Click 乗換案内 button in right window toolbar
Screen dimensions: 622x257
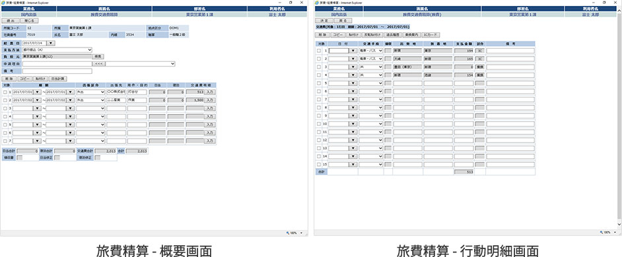point(412,35)
